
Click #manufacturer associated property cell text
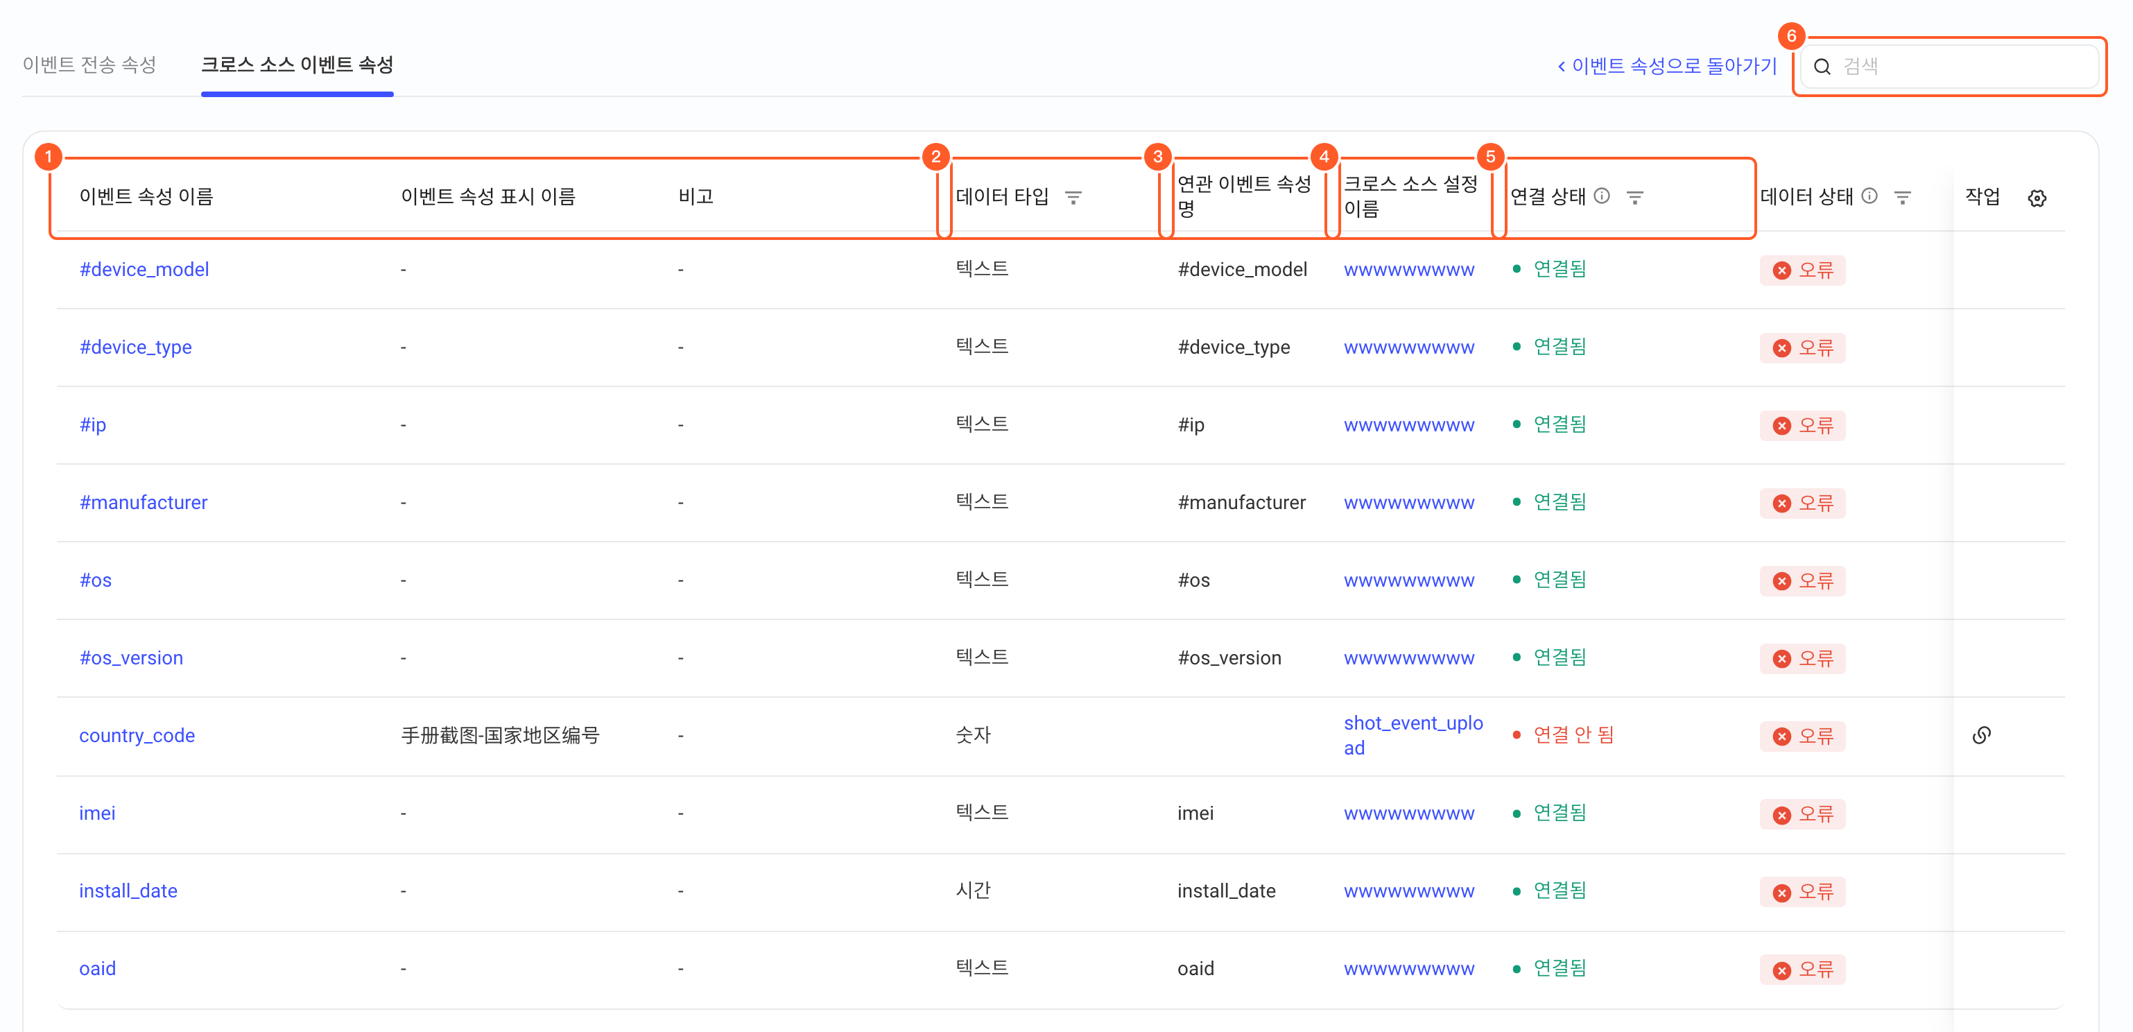pyautogui.click(x=1241, y=503)
